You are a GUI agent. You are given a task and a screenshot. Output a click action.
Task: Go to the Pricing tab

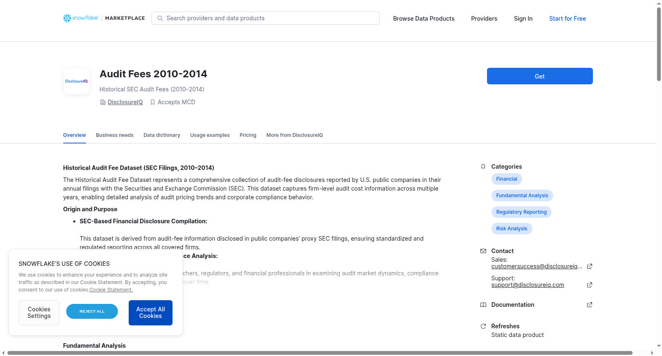248,135
